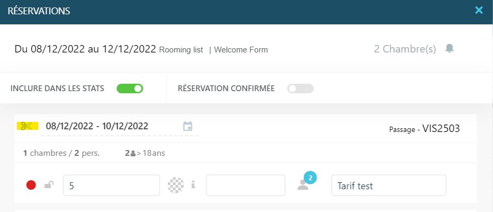Click the 2 Chambre(s) label
493x212 pixels.
pyautogui.click(x=405, y=49)
